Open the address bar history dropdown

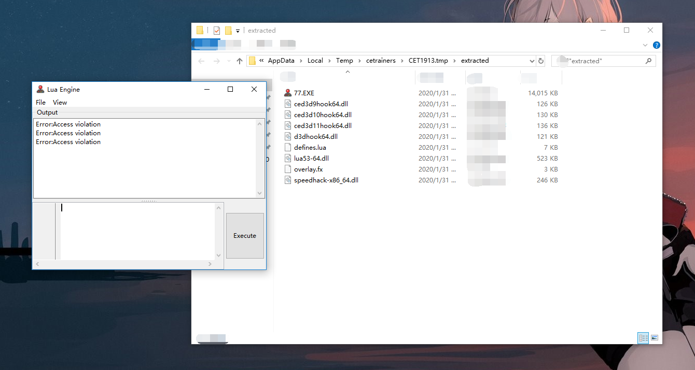532,61
